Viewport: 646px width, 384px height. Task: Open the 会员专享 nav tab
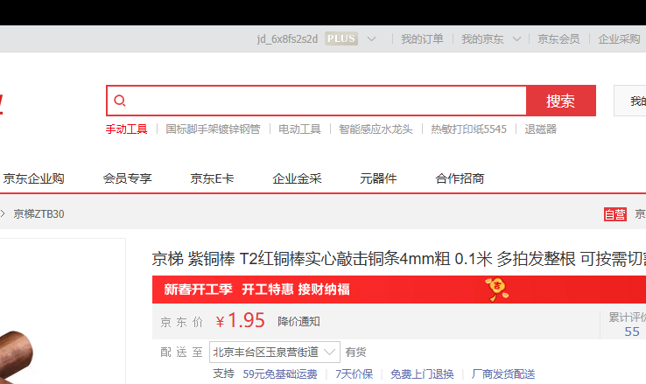pos(127,178)
